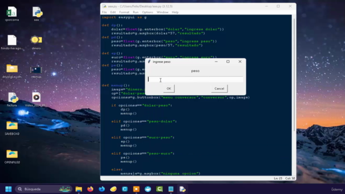Confirm peso entry with OK button
The height and width of the screenshot is (194, 345).
tap(169, 88)
